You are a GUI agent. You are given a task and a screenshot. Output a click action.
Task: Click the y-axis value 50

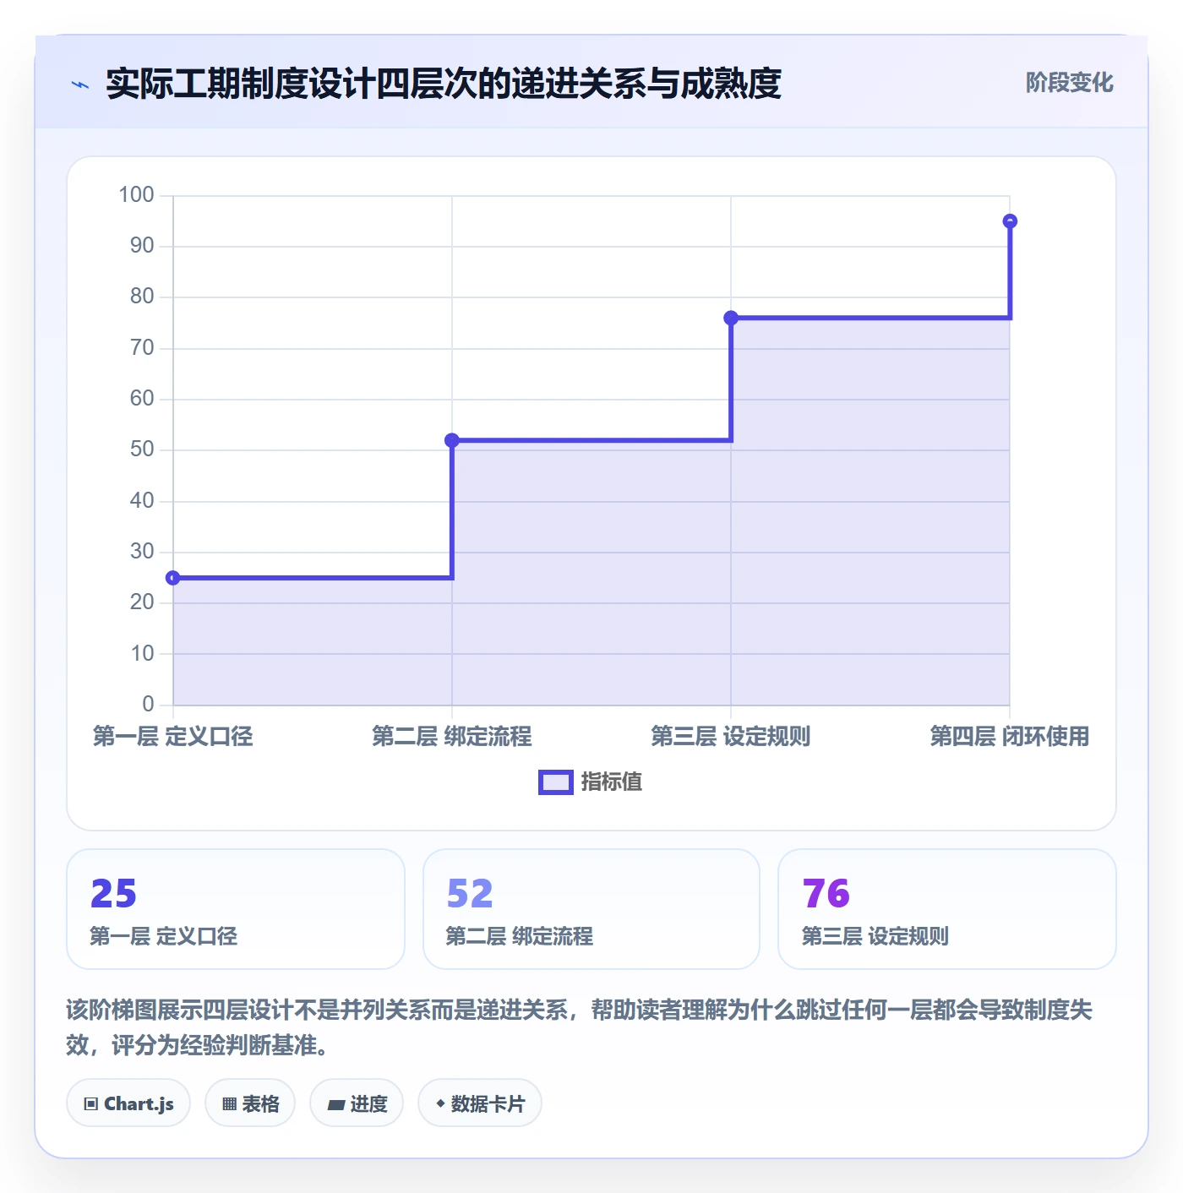click(142, 449)
